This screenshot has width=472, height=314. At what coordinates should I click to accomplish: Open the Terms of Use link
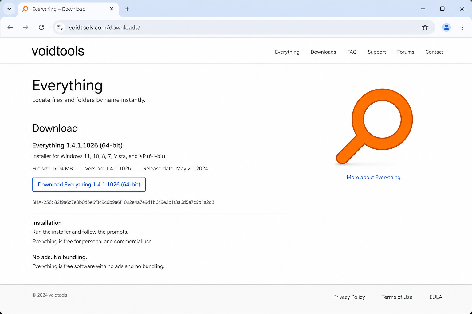[x=397, y=297]
